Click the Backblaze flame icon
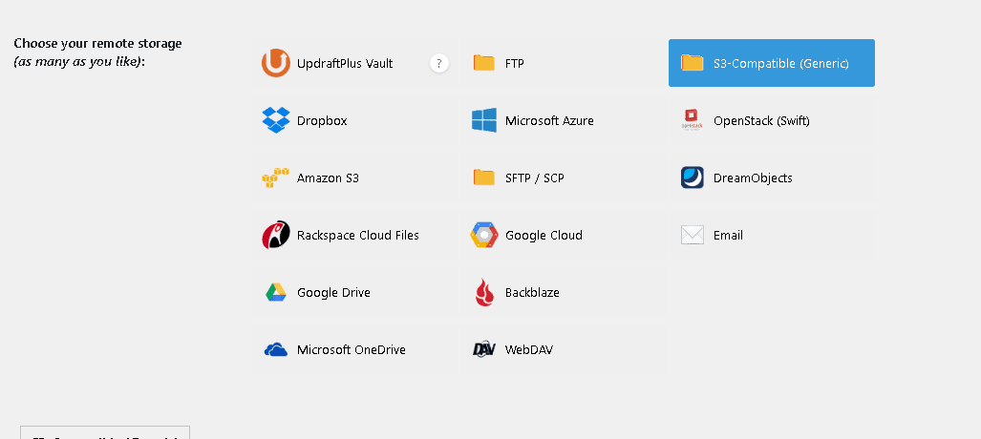The height and width of the screenshot is (439, 981). (x=484, y=292)
